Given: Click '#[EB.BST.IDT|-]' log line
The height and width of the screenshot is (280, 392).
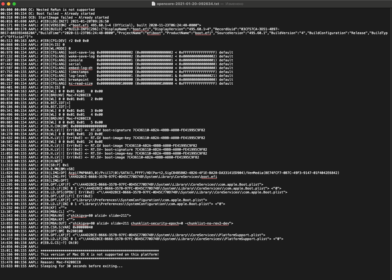Looking at the screenshot, I should tap(36, 107).
